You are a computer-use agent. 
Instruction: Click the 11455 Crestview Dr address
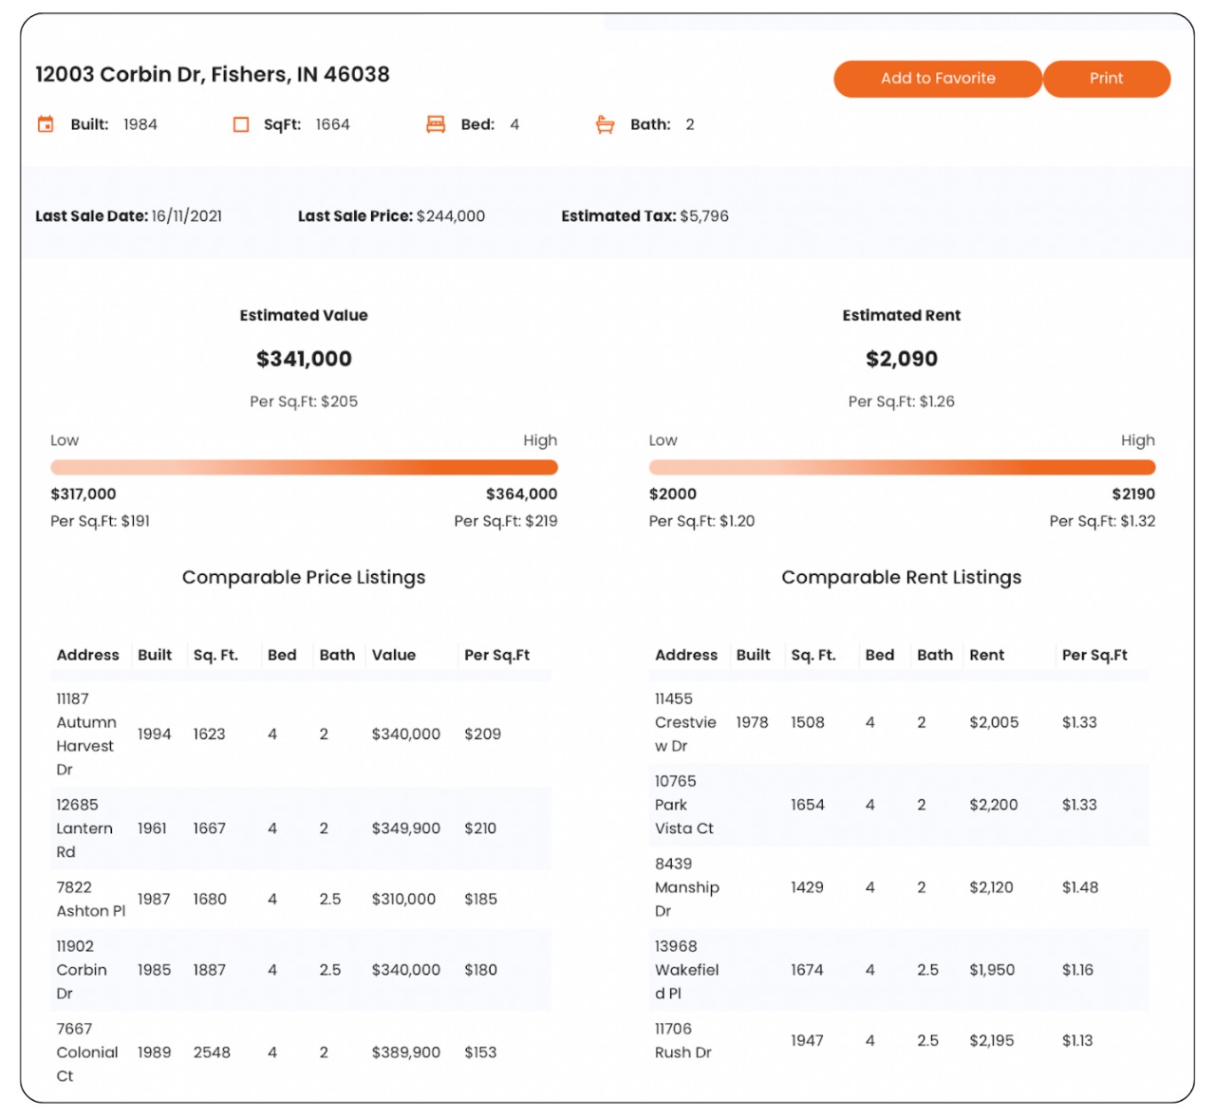click(685, 722)
